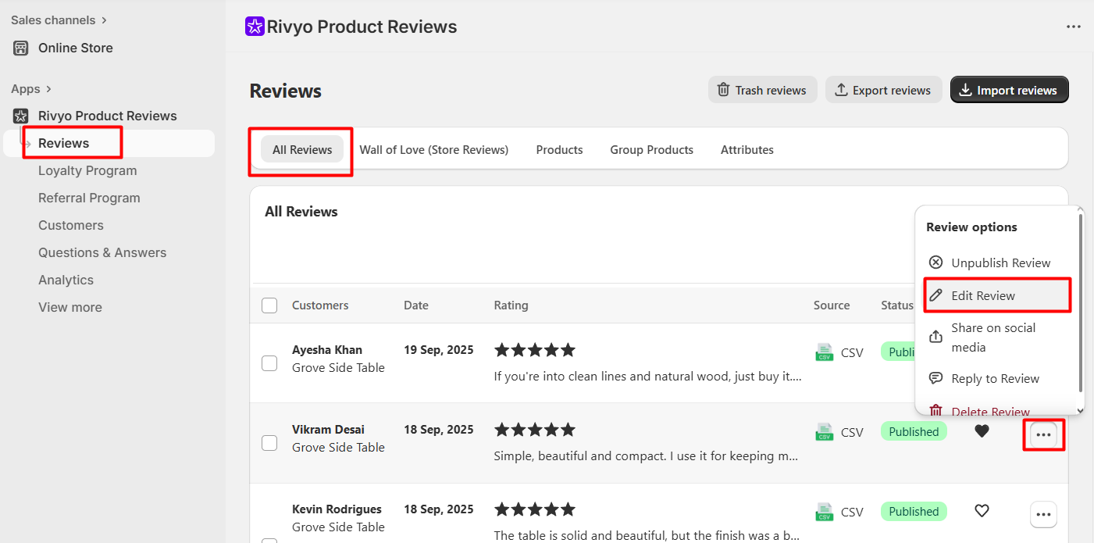Open three-dots actions for Vikram Desai review
The height and width of the screenshot is (543, 1094).
click(1044, 435)
